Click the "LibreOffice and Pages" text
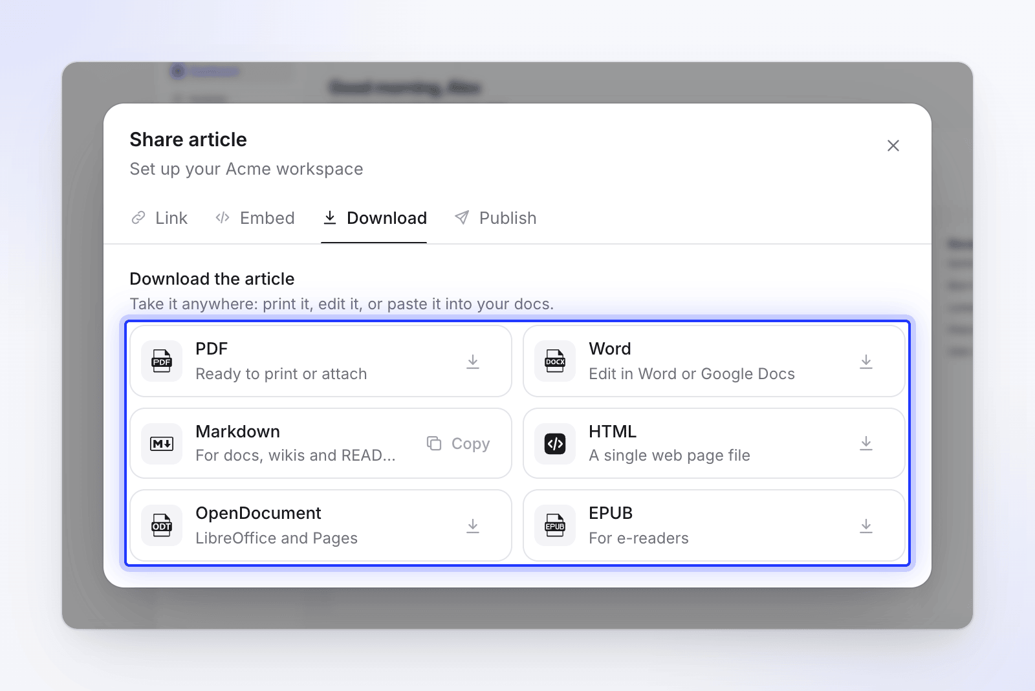The height and width of the screenshot is (691, 1035). [276, 538]
